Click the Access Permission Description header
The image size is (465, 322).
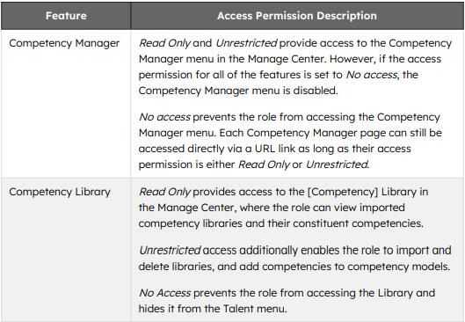297,16
